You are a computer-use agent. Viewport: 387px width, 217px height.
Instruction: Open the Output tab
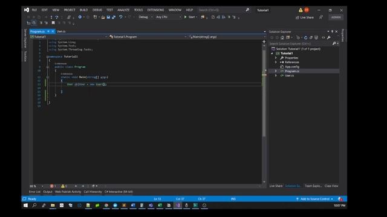pos(48,192)
